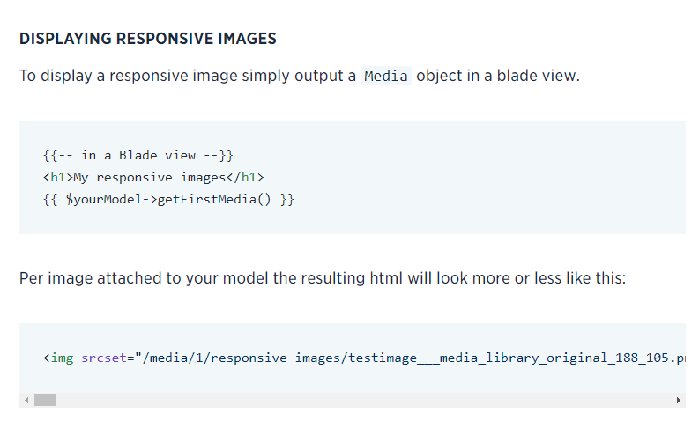Click the left arrow of horizontal scrollbar
Screen dimensions: 699x435
[x=26, y=401]
